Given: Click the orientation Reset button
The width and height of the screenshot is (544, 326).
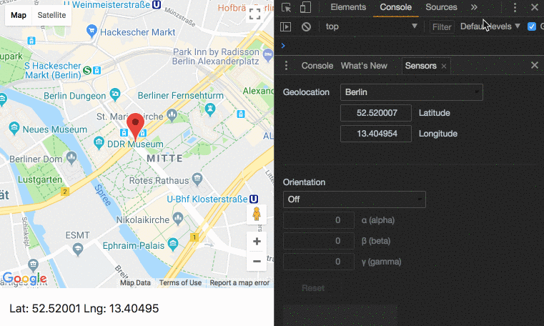Looking at the screenshot, I should [313, 288].
